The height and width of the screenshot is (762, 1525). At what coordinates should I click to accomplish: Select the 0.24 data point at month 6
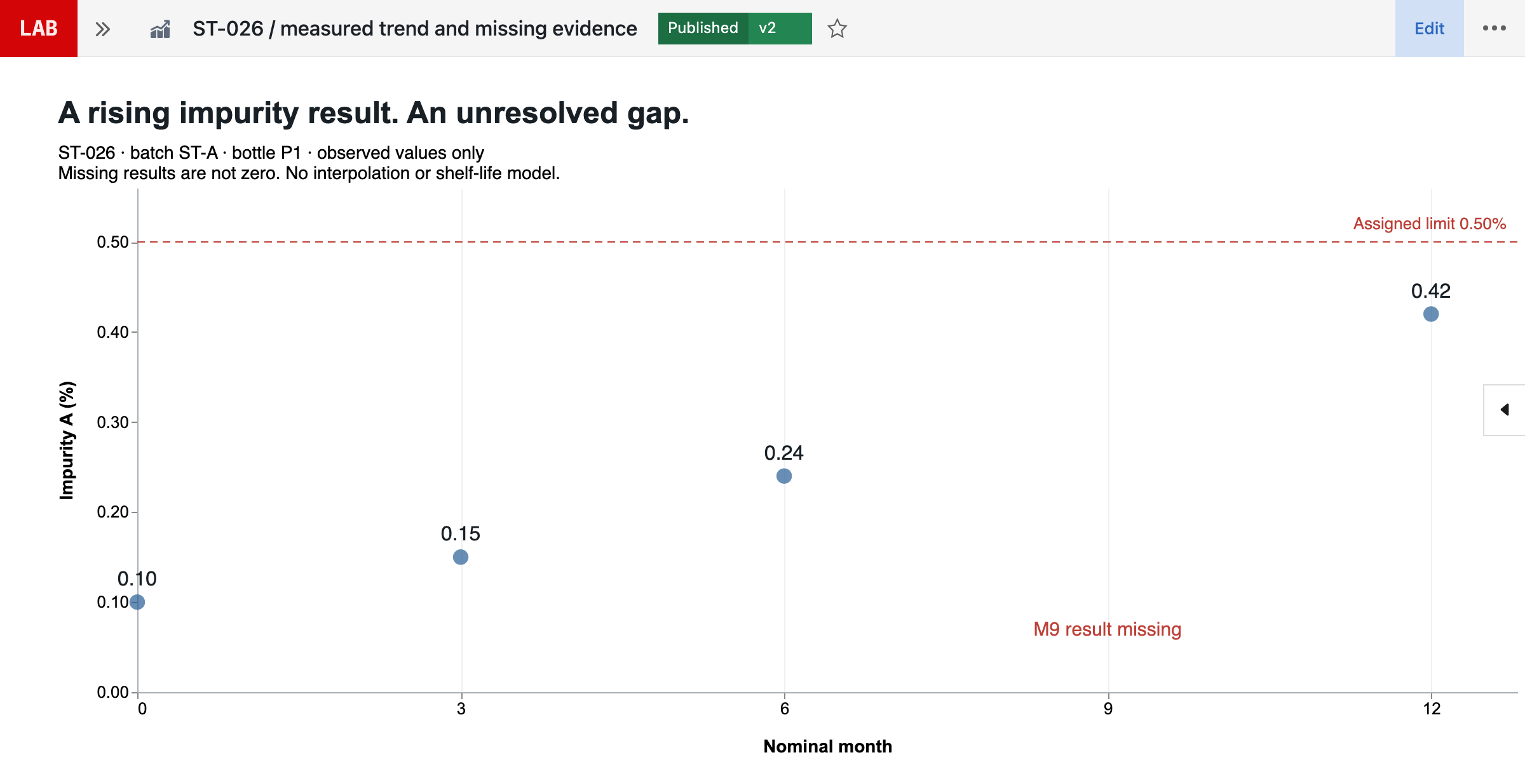point(783,476)
